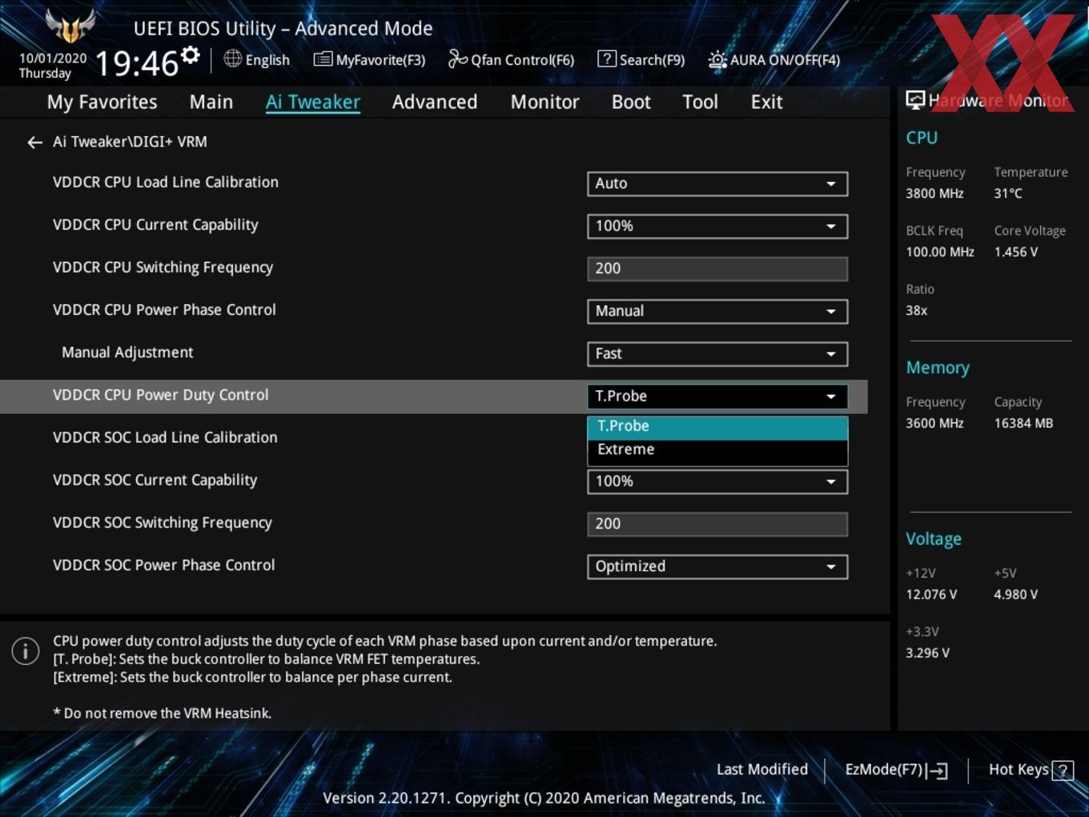The height and width of the screenshot is (817, 1089).
Task: Select VDDCR SOC Power Phase Control label
Action: [163, 565]
